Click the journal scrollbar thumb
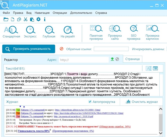 tap(161, 122)
